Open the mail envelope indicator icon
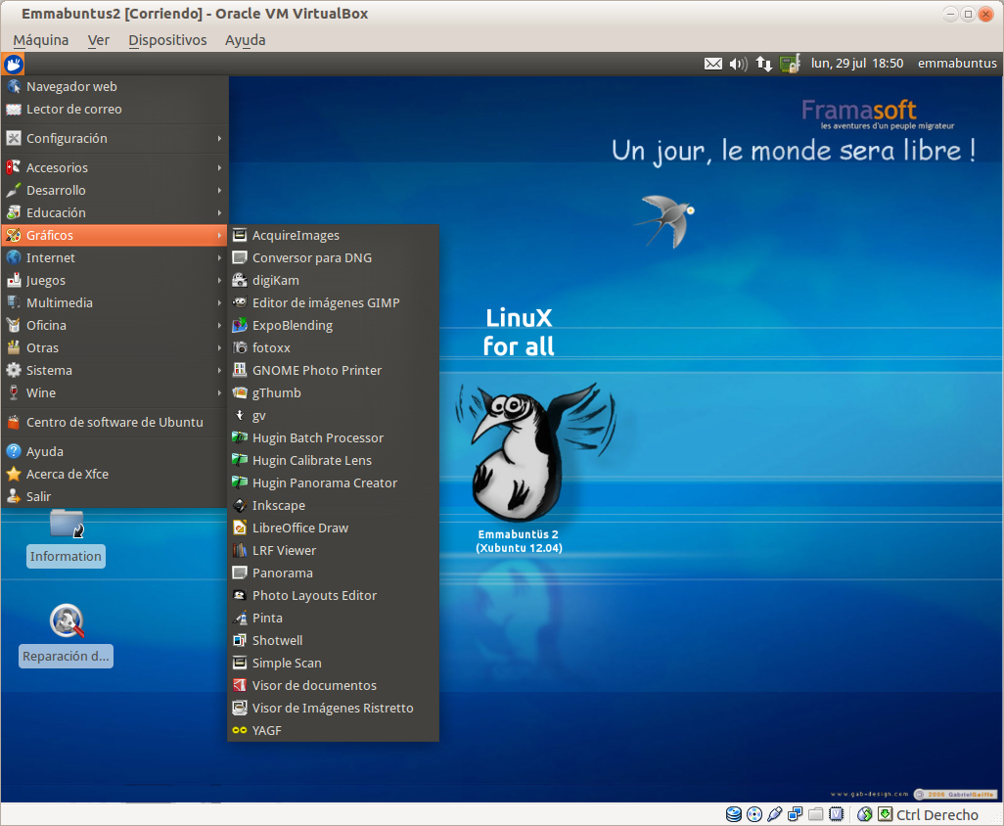 pos(713,64)
